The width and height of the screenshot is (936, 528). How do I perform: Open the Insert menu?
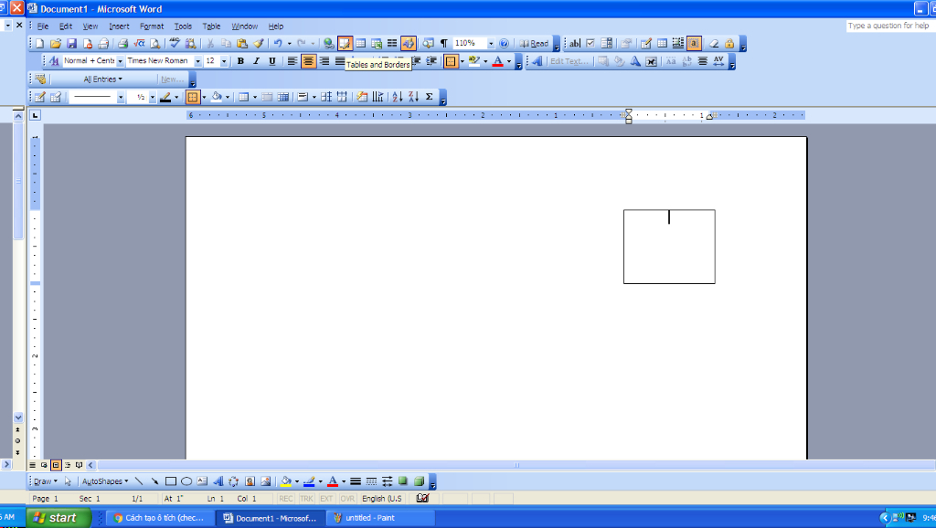(119, 26)
